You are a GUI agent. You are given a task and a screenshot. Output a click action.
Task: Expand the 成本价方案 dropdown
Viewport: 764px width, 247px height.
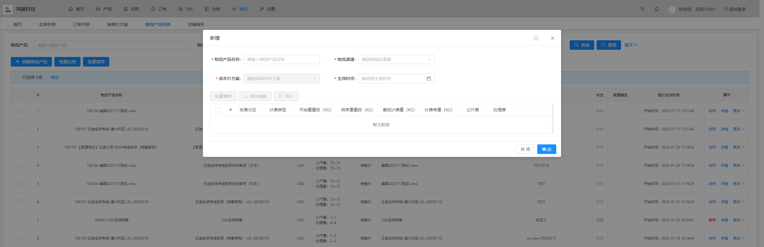coord(281,78)
